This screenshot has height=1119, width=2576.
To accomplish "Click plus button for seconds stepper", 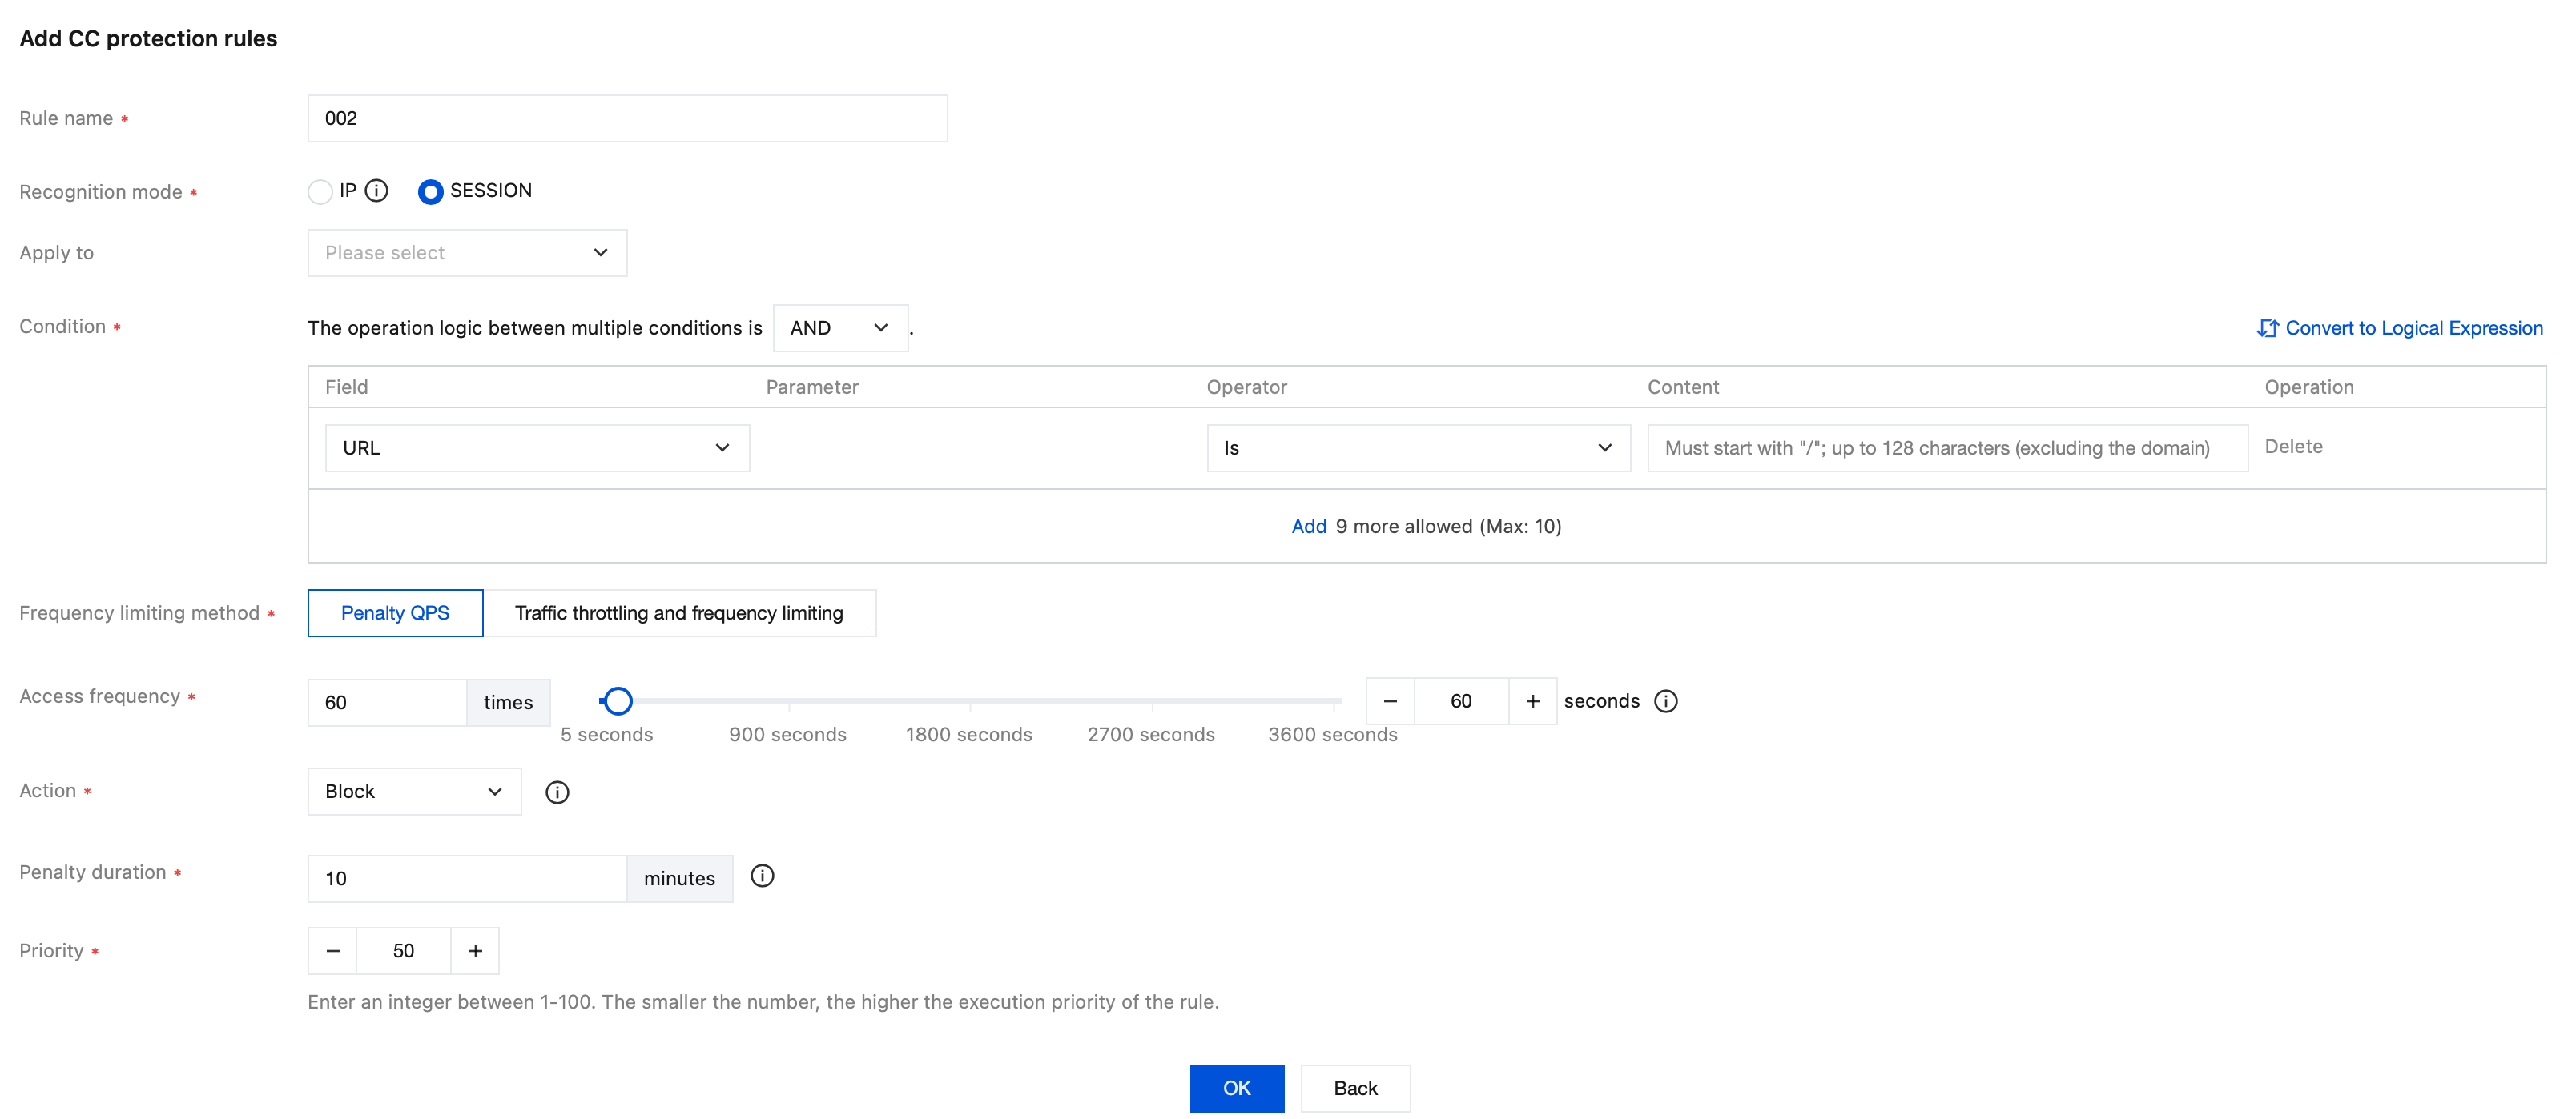I will [x=1532, y=701].
